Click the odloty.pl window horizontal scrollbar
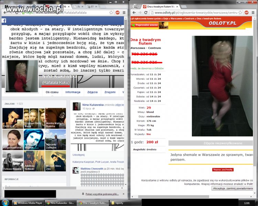The image size is (258, 206). pyautogui.click(x=174, y=196)
